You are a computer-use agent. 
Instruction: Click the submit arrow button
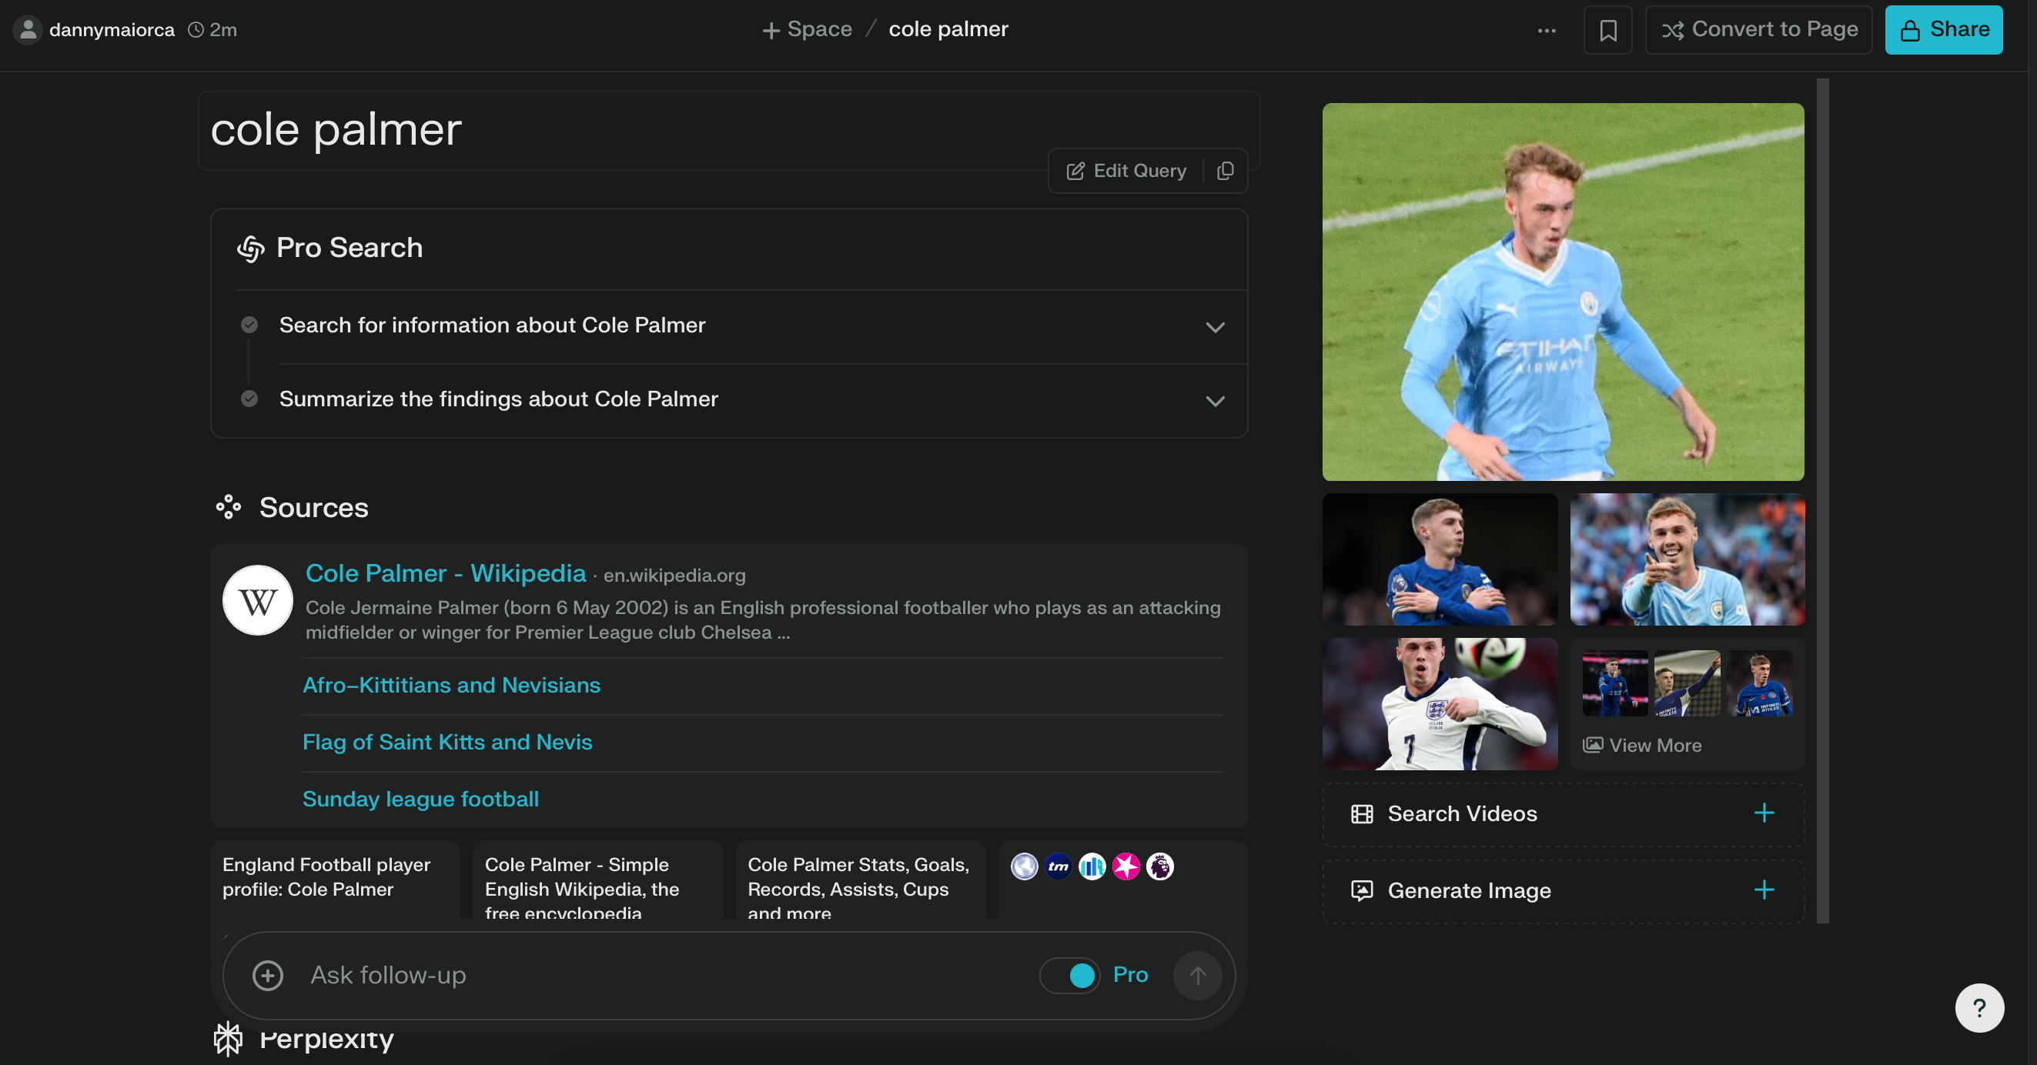pos(1193,975)
